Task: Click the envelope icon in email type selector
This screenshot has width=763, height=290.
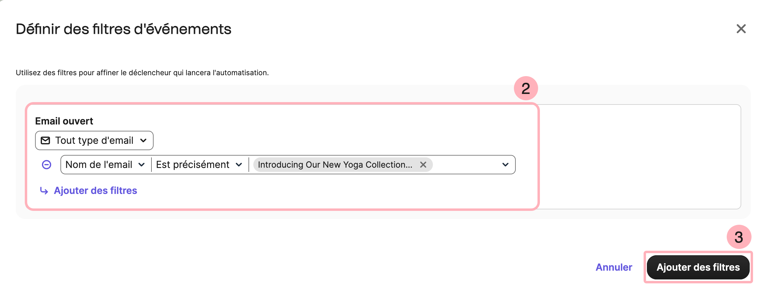Action: point(45,140)
